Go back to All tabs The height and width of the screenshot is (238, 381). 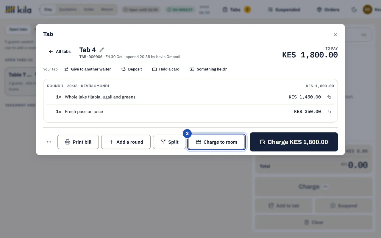click(x=60, y=51)
